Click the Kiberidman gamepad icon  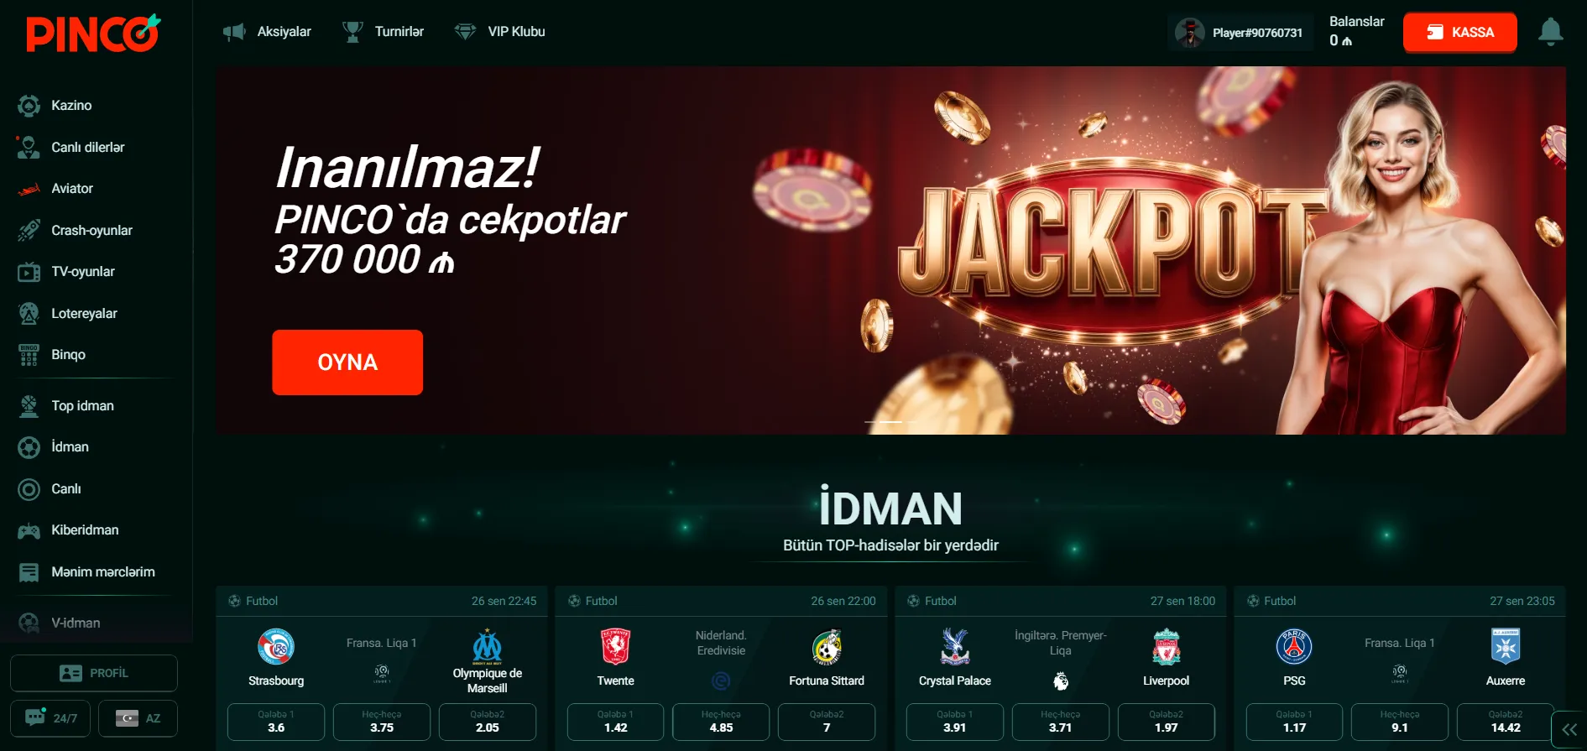point(29,530)
